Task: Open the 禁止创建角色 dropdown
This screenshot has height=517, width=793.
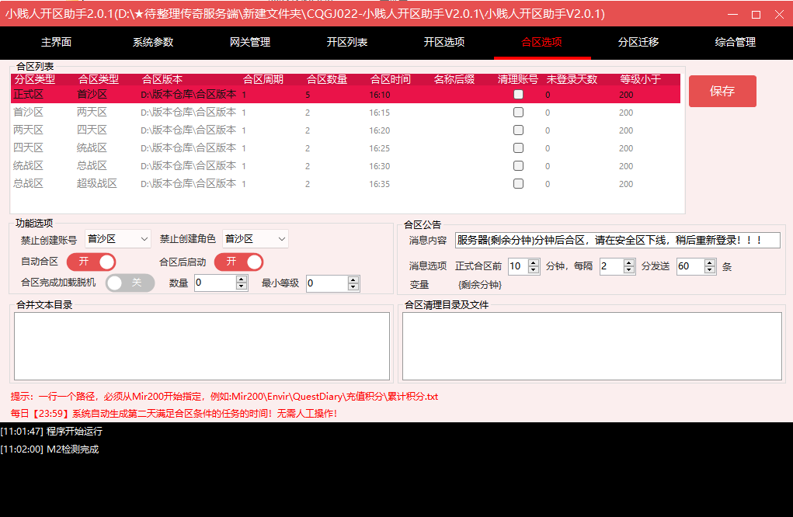Action: [x=281, y=239]
